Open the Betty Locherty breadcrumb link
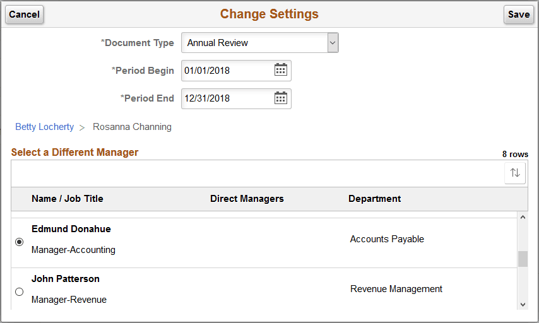The height and width of the screenshot is (323, 539). pos(44,127)
